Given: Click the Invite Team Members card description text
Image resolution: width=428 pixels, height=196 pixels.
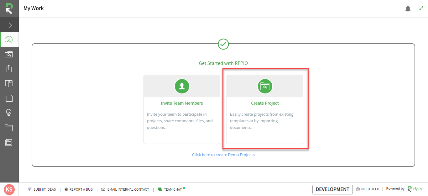Looking at the screenshot, I should [x=180, y=121].
